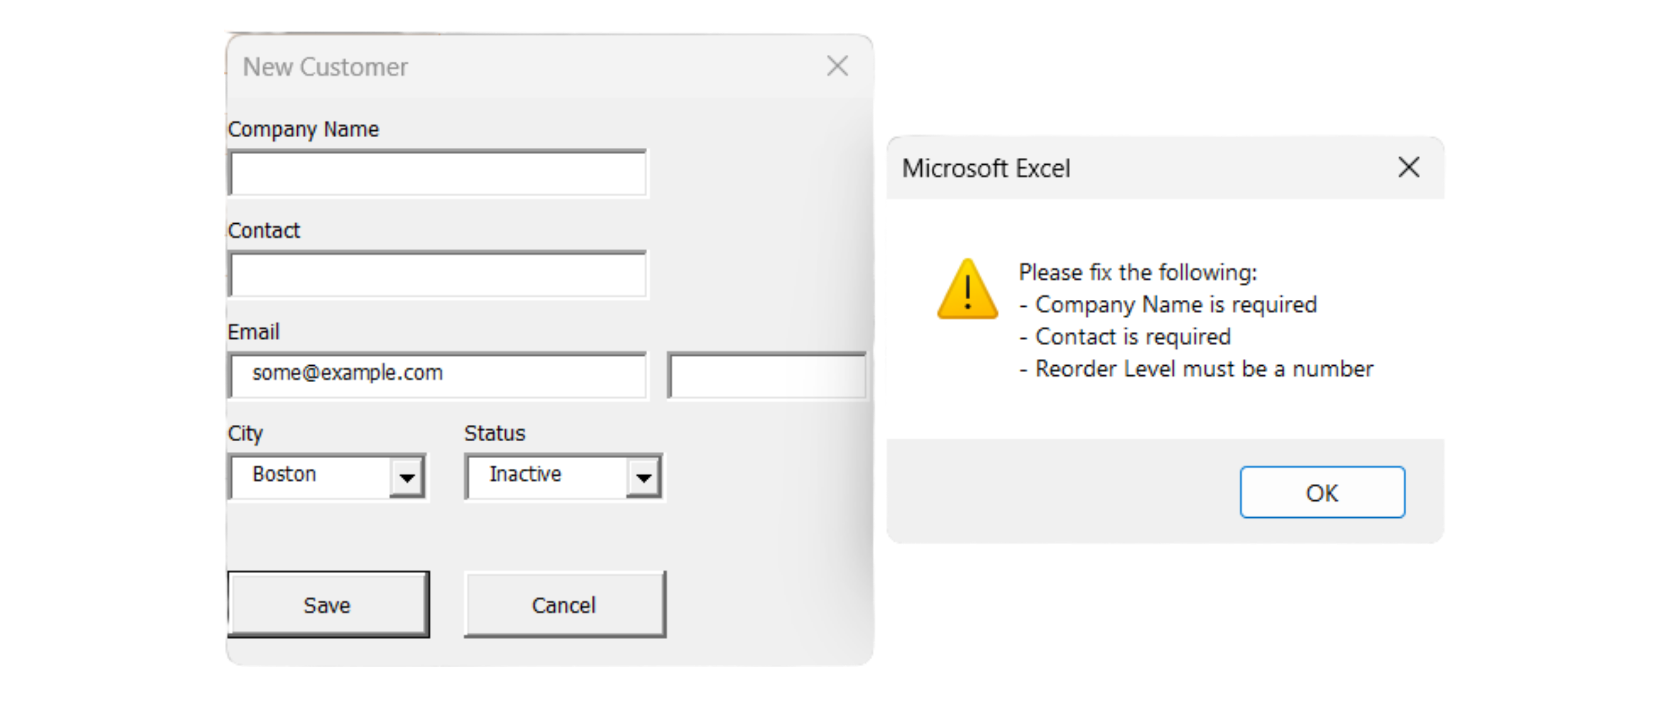
Task: Click the Email field containing some@example.com
Action: [438, 375]
